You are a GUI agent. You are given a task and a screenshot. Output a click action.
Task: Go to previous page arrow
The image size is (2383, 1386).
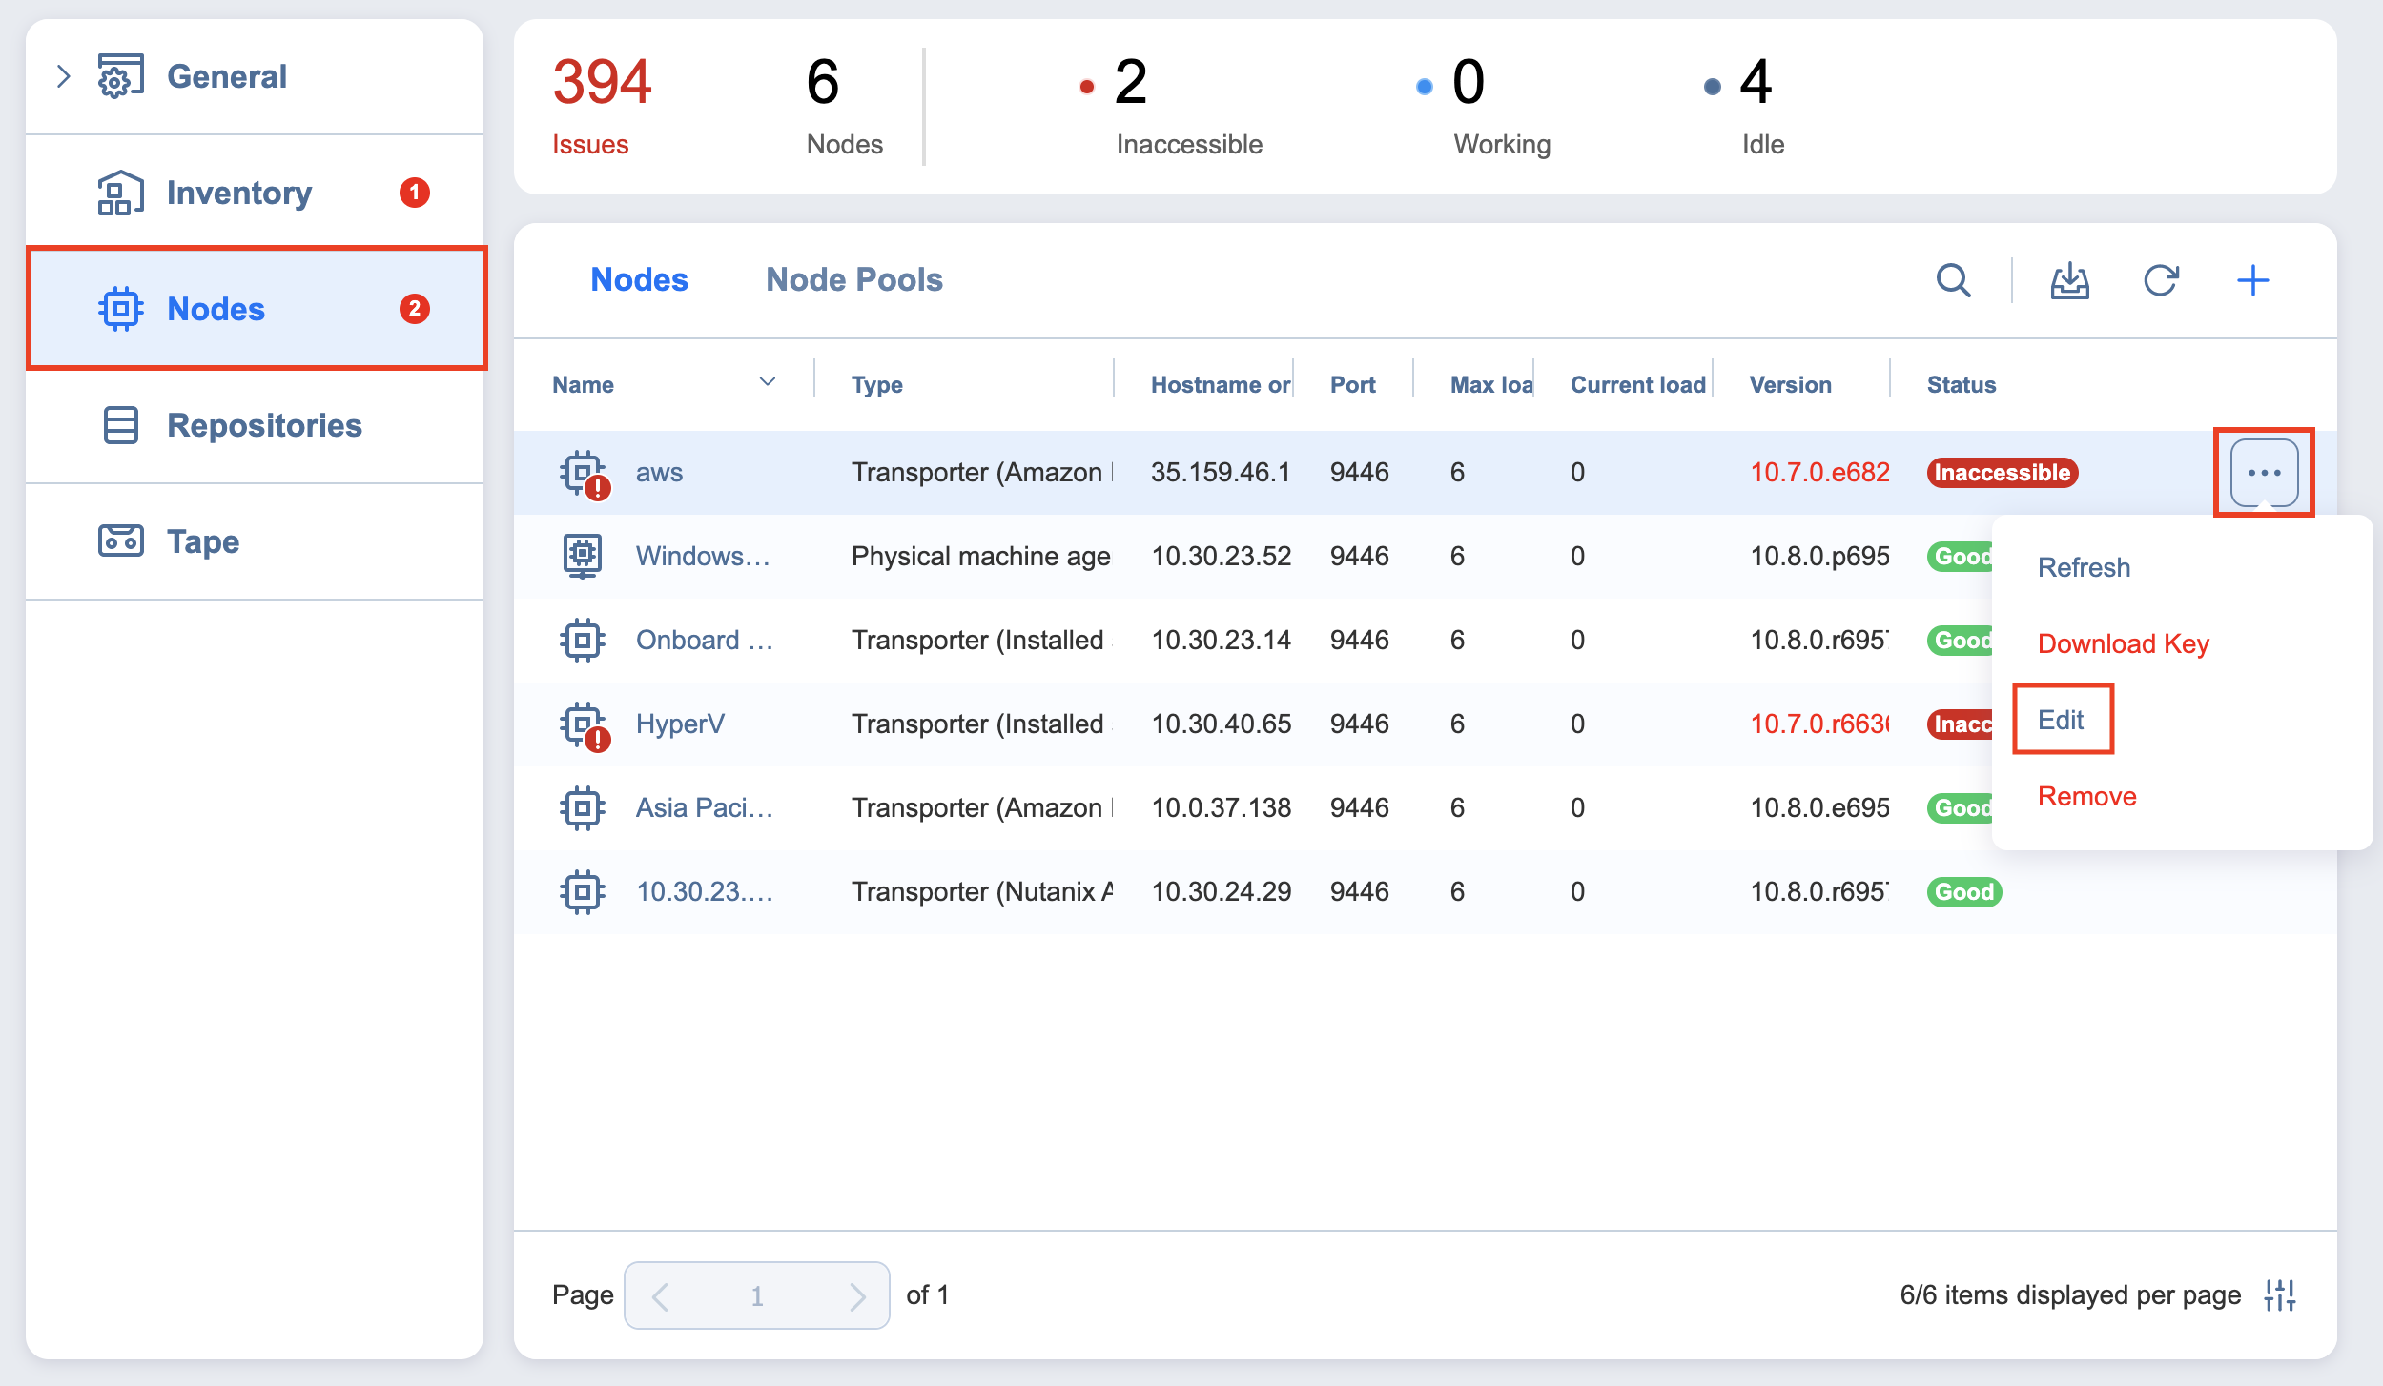pyautogui.click(x=660, y=1295)
